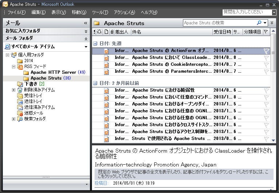279x193 pixels.
Task: Sort by 分類項目 column header
Action: click(252, 32)
